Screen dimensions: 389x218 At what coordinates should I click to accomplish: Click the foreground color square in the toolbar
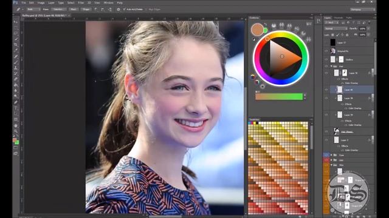coord(15,140)
